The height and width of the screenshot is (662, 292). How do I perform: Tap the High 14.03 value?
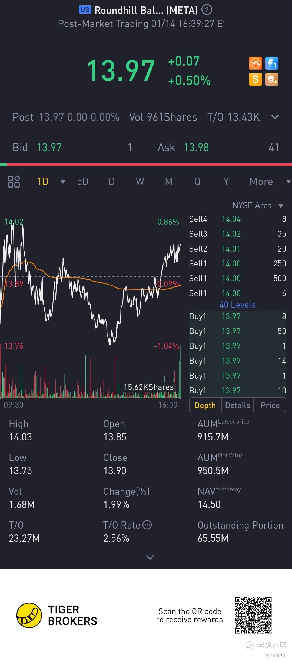tap(21, 437)
